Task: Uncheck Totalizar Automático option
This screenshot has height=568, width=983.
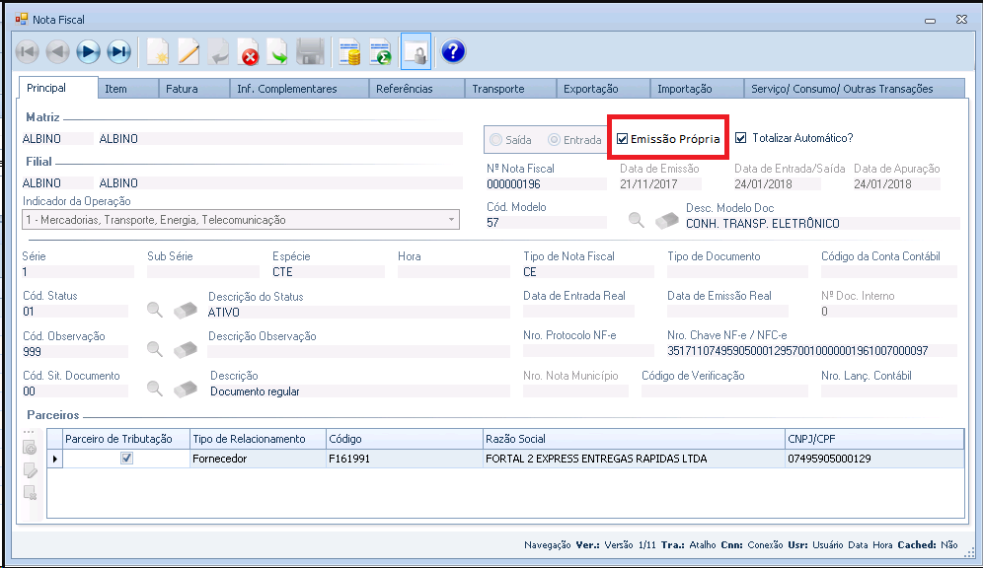Action: (740, 138)
